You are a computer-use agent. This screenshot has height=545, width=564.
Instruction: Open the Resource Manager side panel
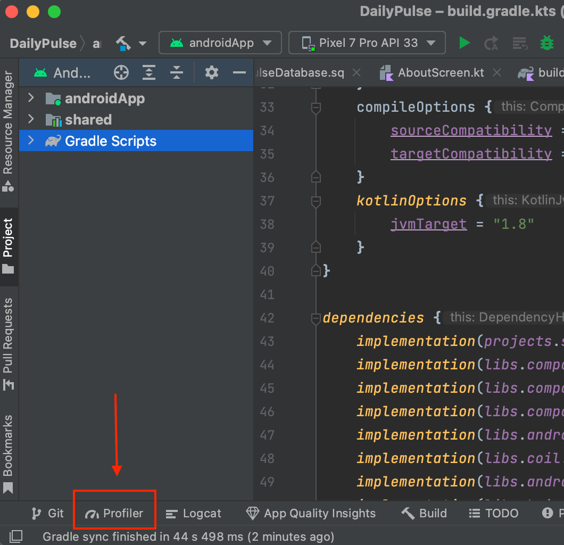pos(8,130)
